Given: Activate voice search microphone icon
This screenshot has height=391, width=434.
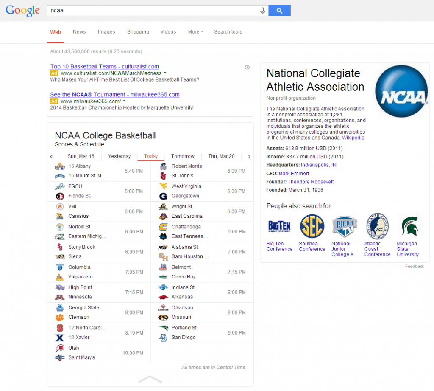Looking at the screenshot, I should [x=262, y=11].
